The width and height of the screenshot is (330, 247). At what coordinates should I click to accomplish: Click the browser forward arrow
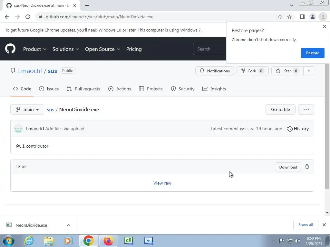pyautogui.click(x=17, y=17)
